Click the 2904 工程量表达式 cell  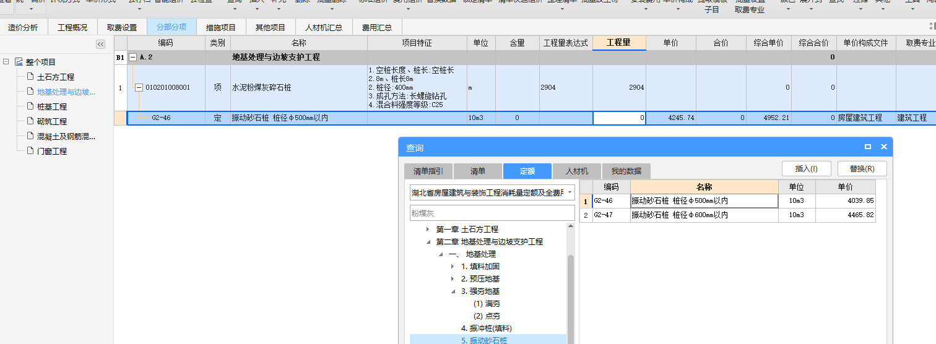tap(566, 88)
